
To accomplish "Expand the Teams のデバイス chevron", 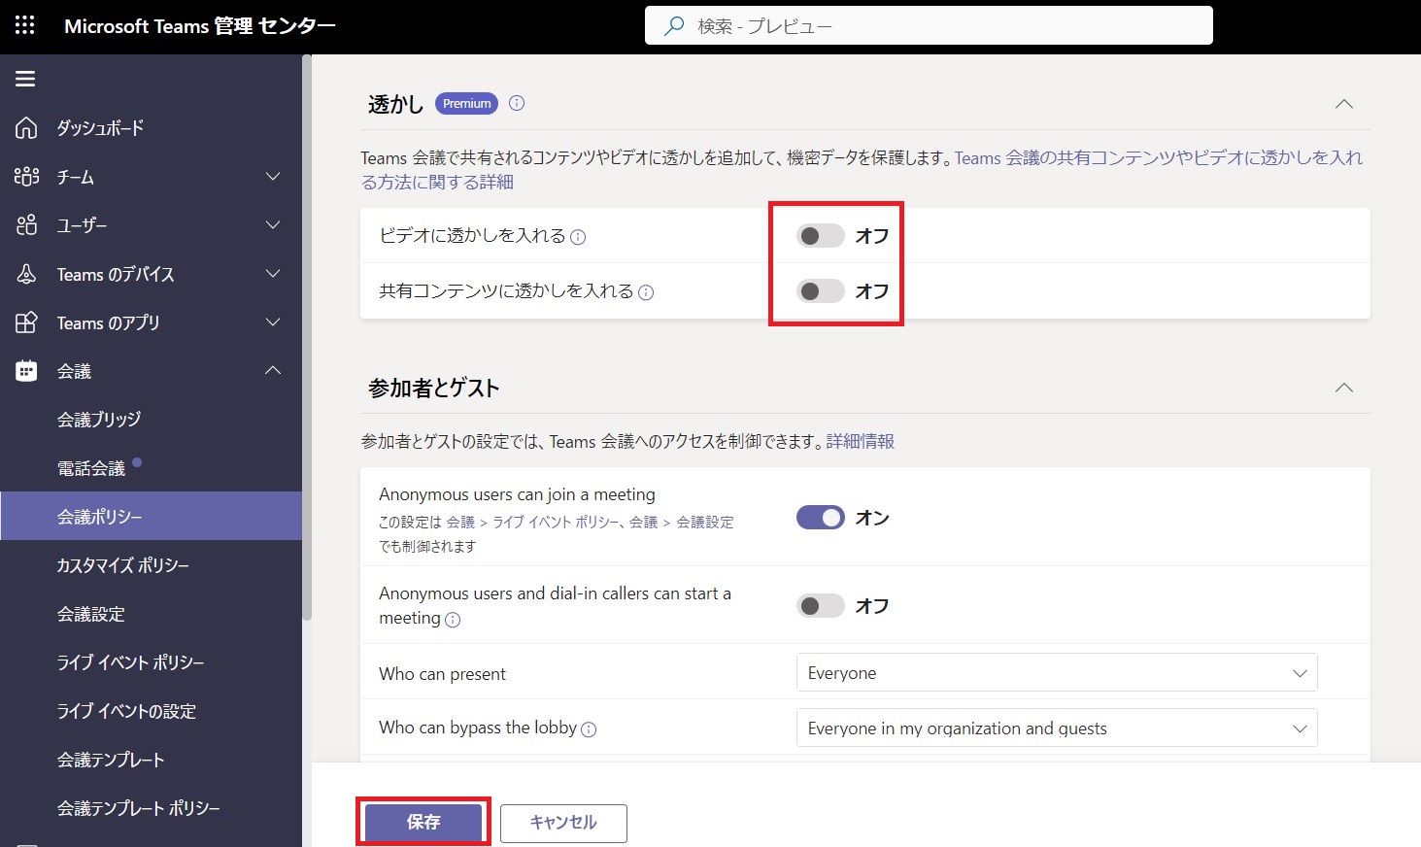I will (x=273, y=274).
